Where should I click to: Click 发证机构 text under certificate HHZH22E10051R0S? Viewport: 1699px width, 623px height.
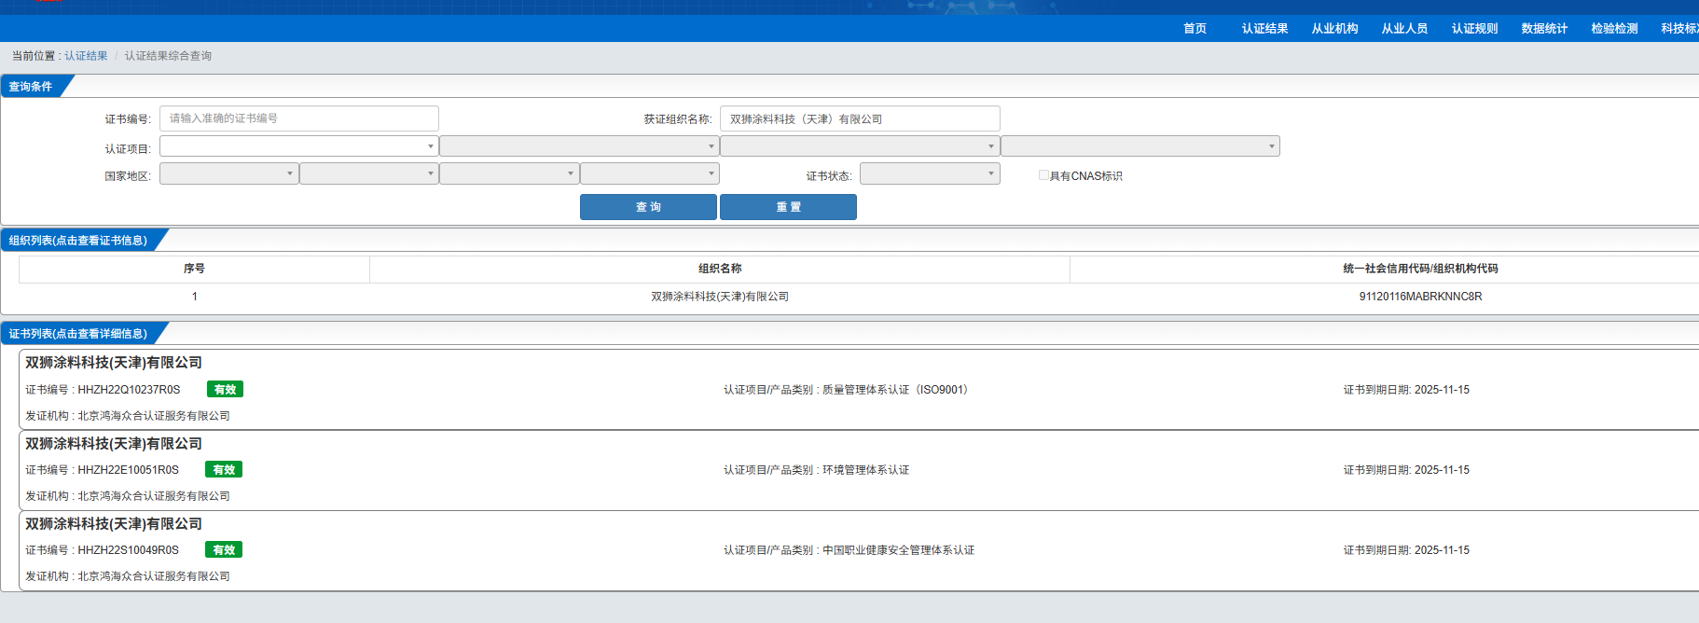[x=128, y=496]
